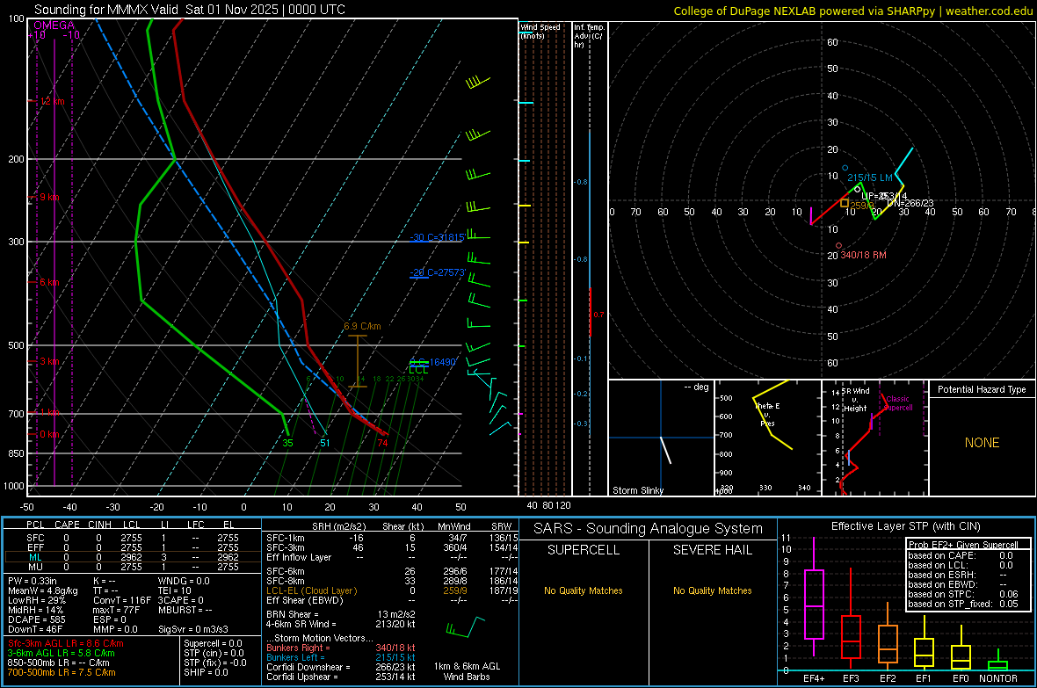Click the 'MeanW = 4.8g/kg' value

(42, 590)
